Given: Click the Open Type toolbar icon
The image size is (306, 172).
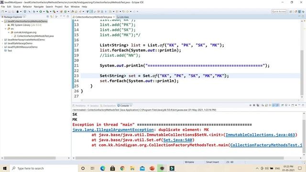Looking at the screenshot, I should pos(72,11).
